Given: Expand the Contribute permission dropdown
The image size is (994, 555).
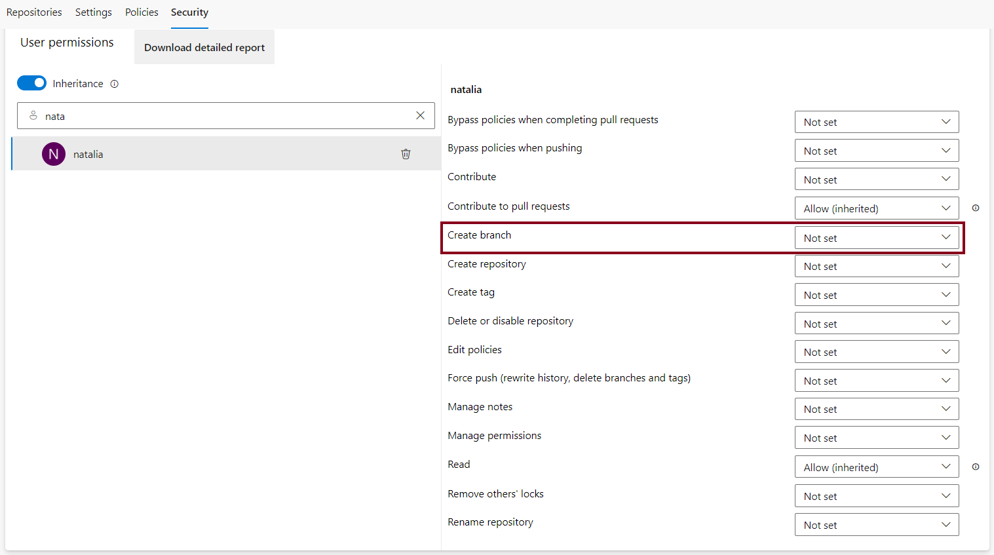Looking at the screenshot, I should pos(876,180).
